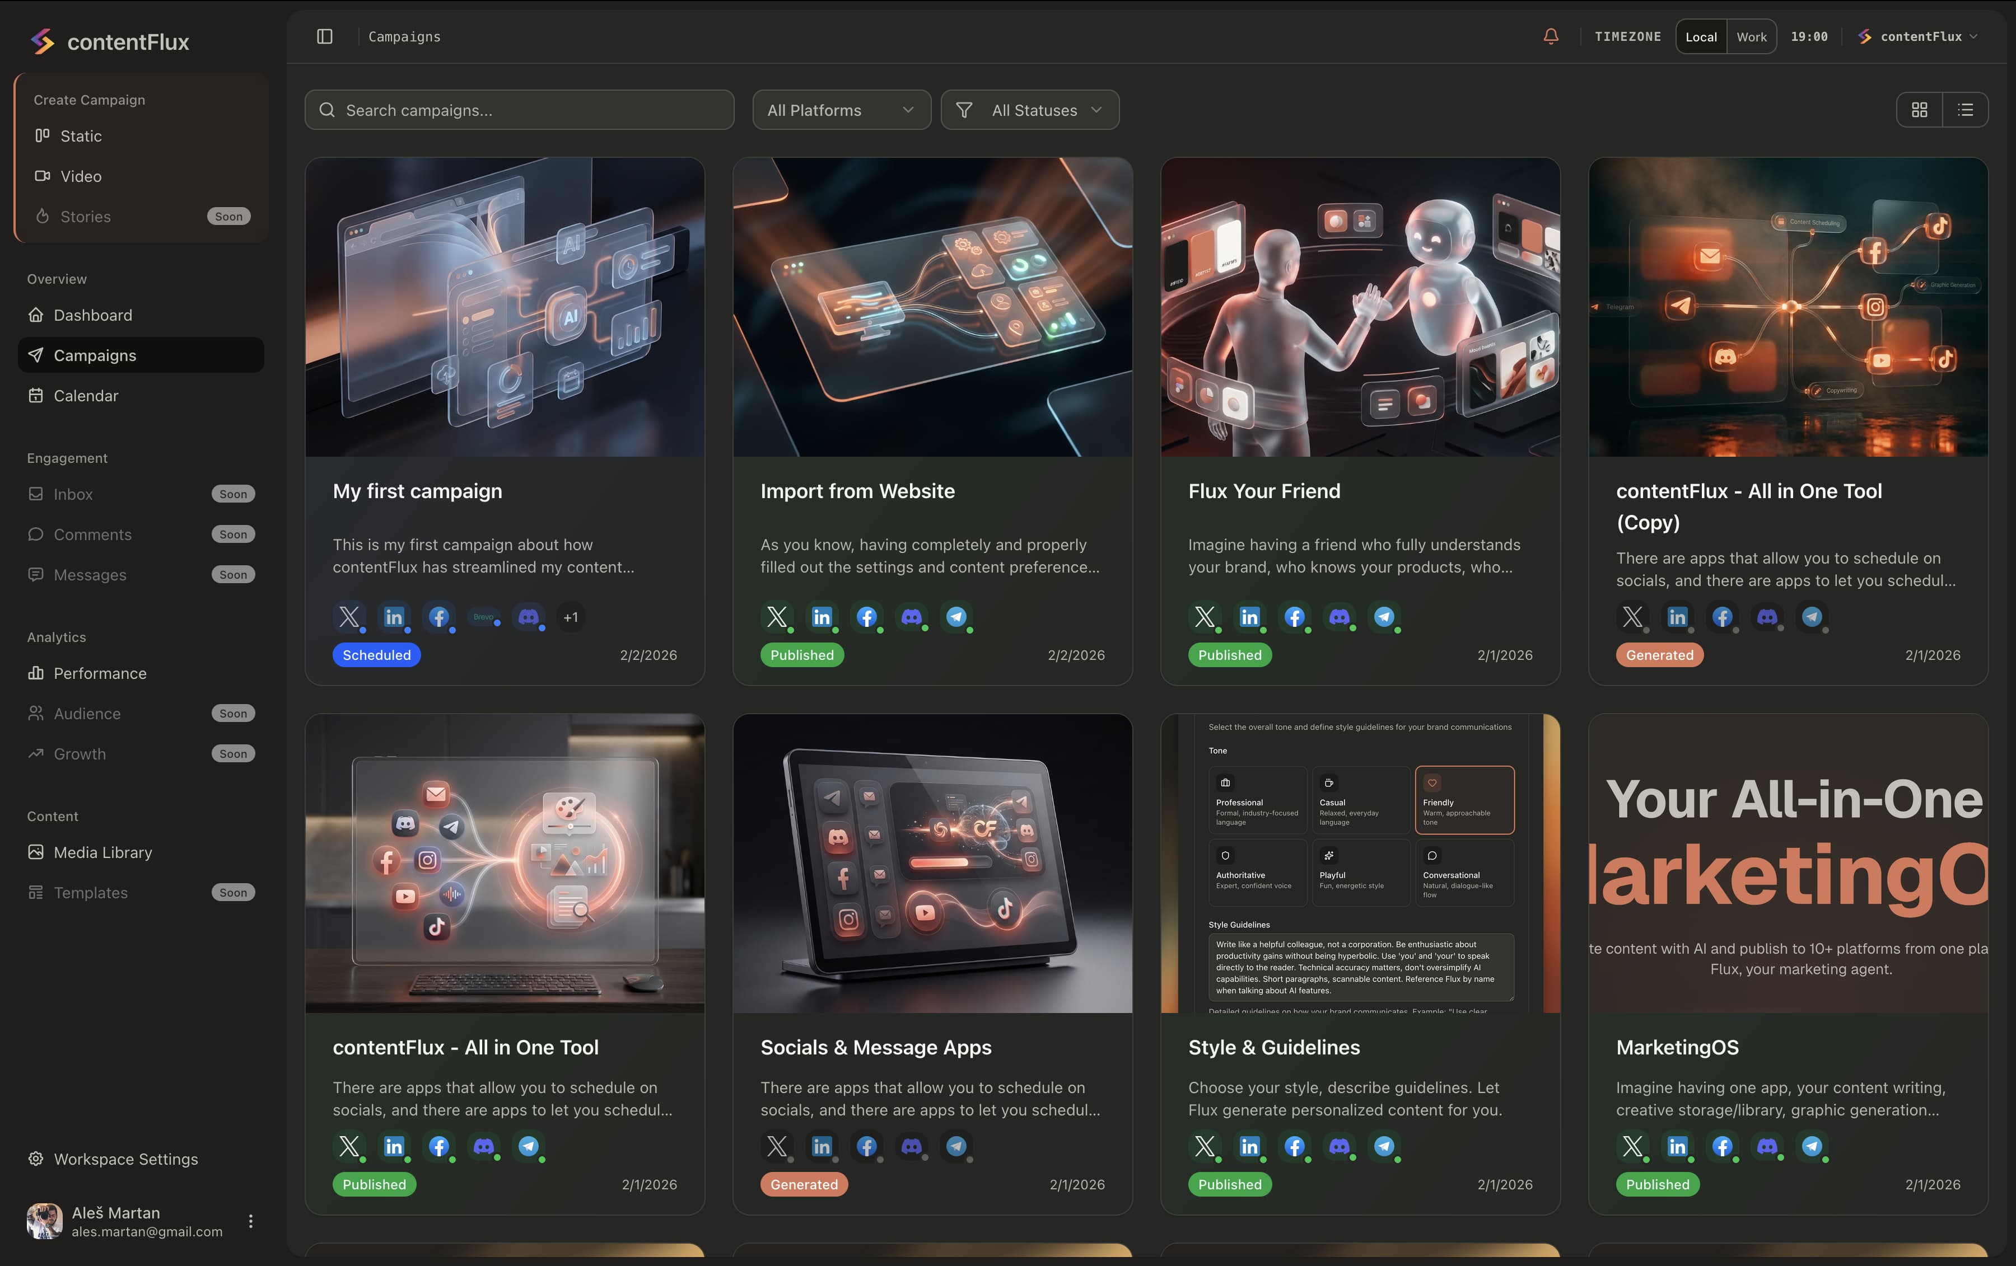Open the contentFlux workspace switcher
The image size is (2016, 1266).
[1918, 36]
